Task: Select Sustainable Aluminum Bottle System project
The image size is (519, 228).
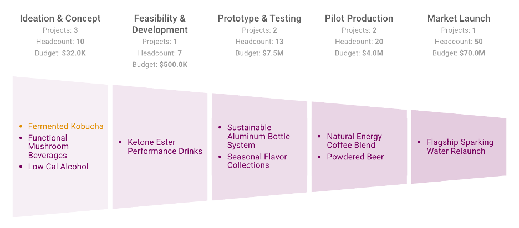Action: click(258, 136)
